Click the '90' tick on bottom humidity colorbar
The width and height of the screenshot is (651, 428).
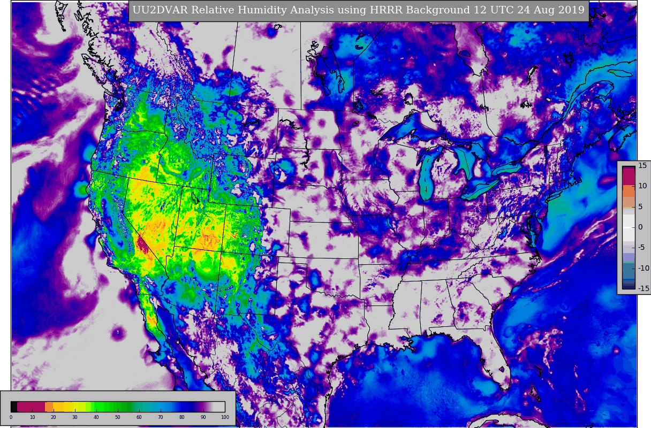pyautogui.click(x=203, y=417)
